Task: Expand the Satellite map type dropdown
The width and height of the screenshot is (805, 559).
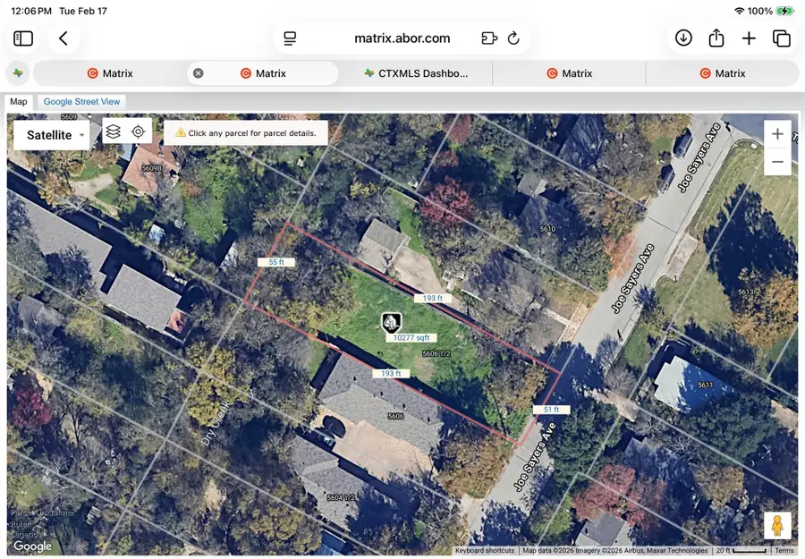Action: 52,135
